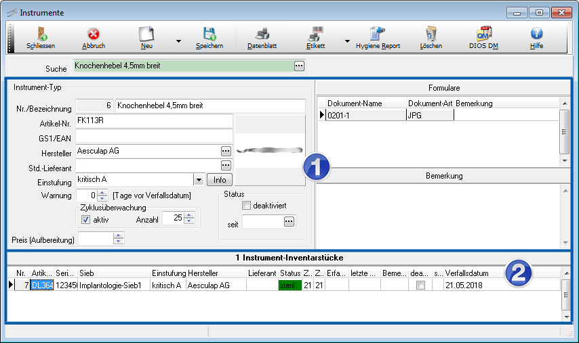Click the empty GS1/EAN field

tap(154, 136)
